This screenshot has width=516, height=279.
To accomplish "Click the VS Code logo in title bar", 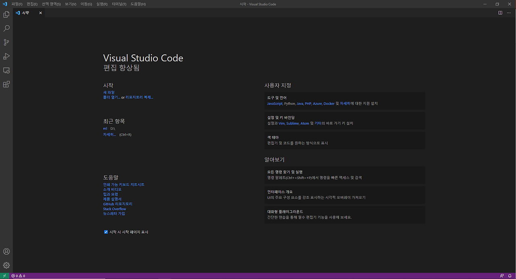I will point(5,4).
